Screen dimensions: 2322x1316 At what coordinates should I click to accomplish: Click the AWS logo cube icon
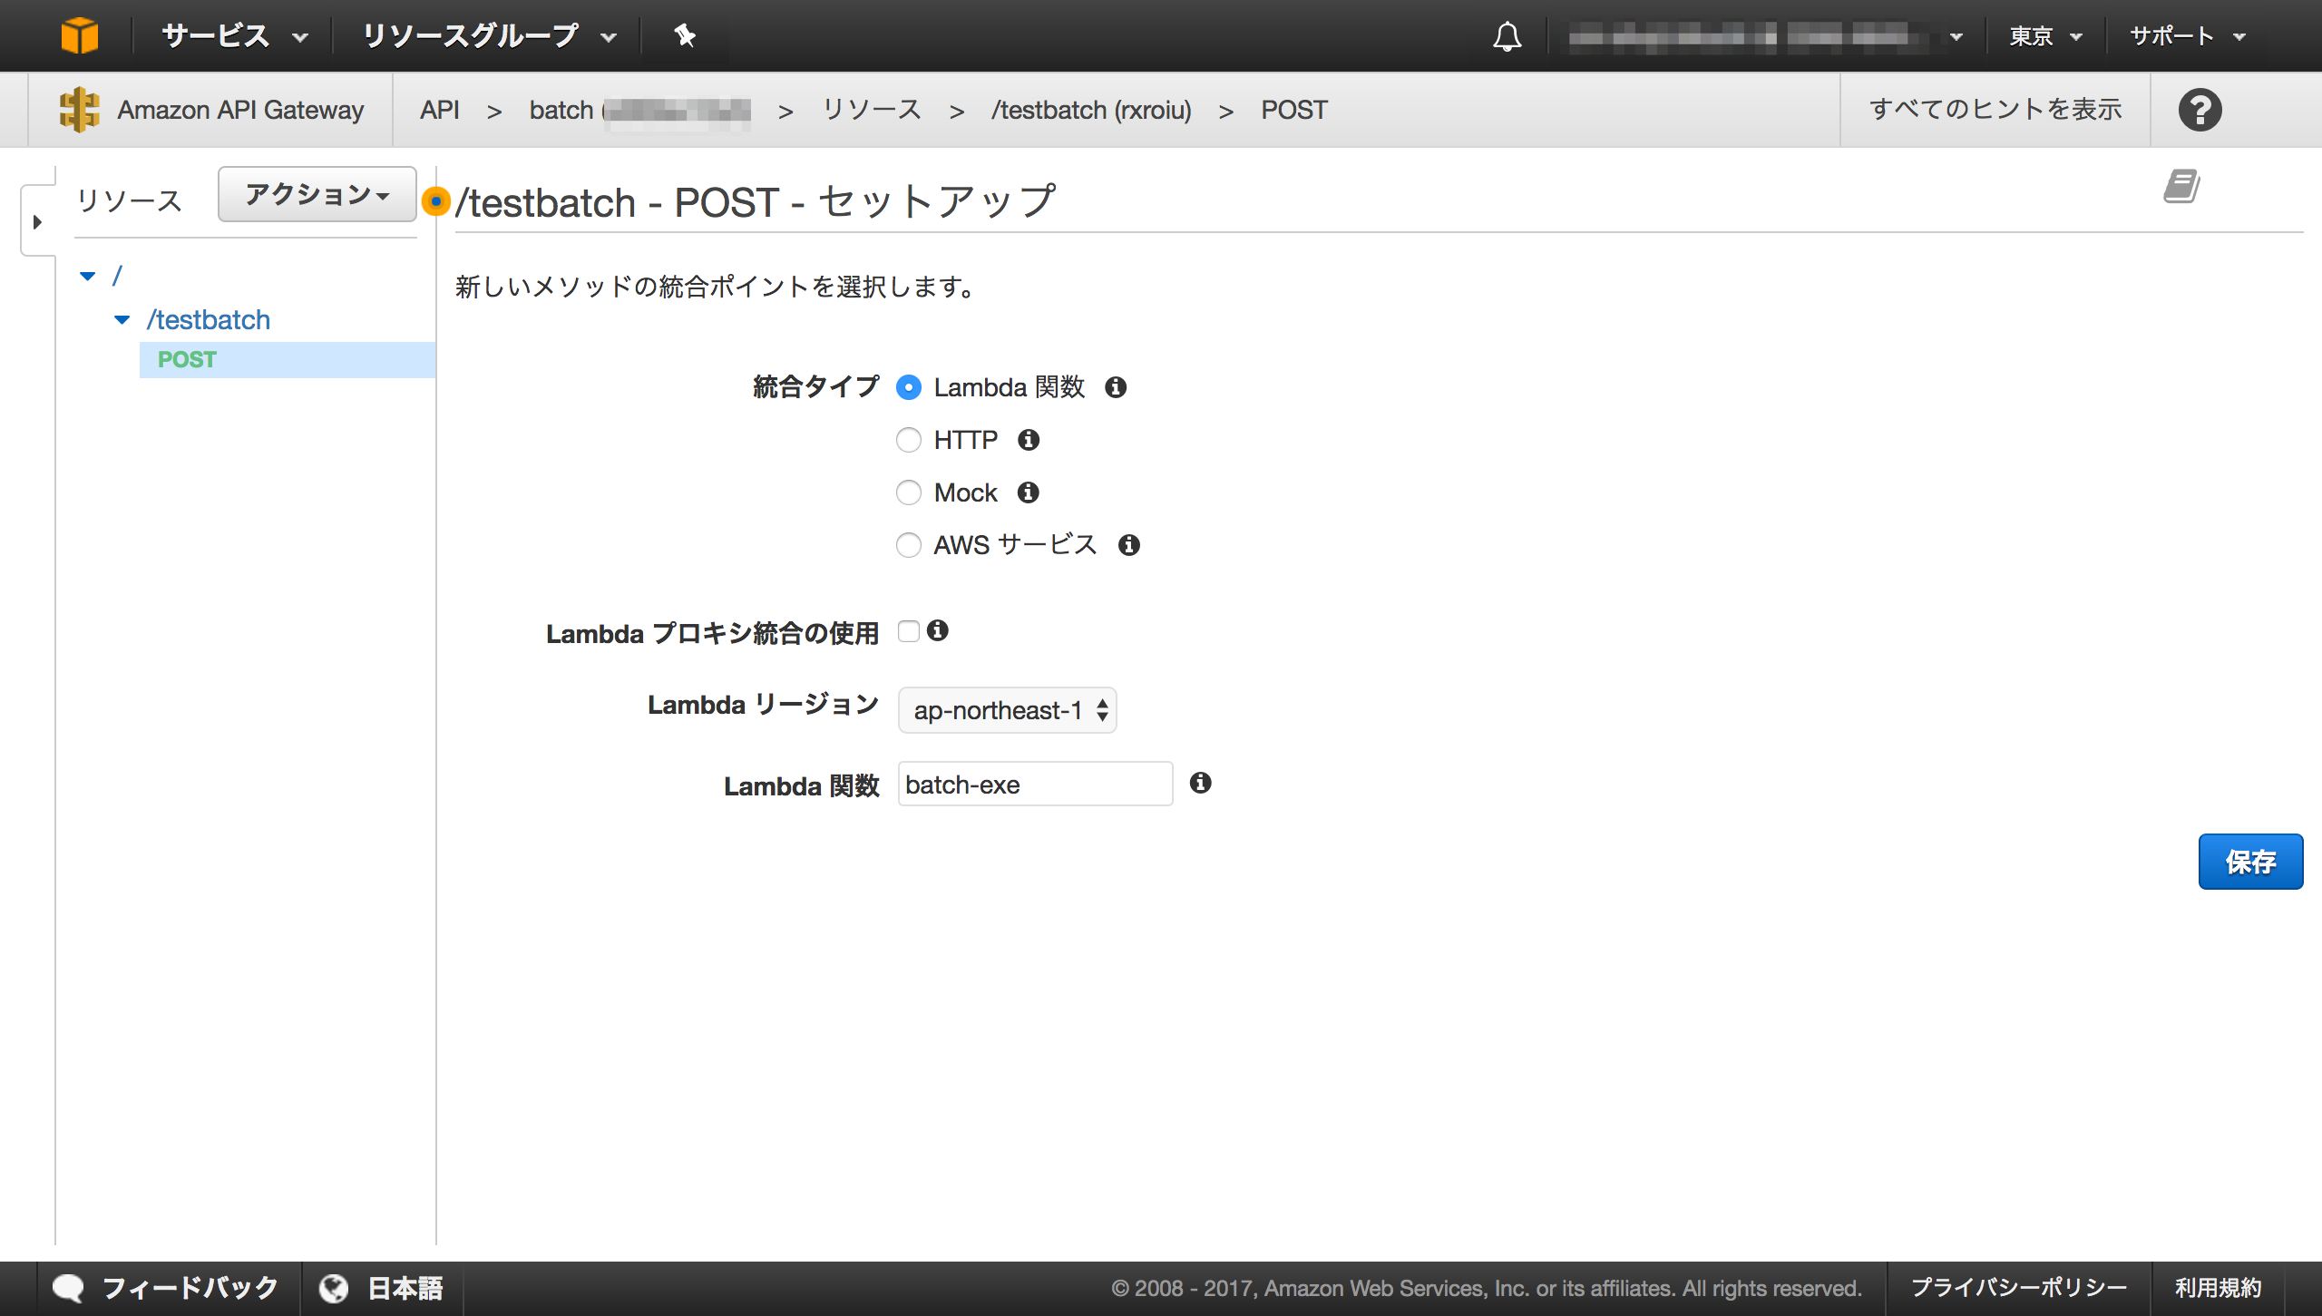point(80,35)
